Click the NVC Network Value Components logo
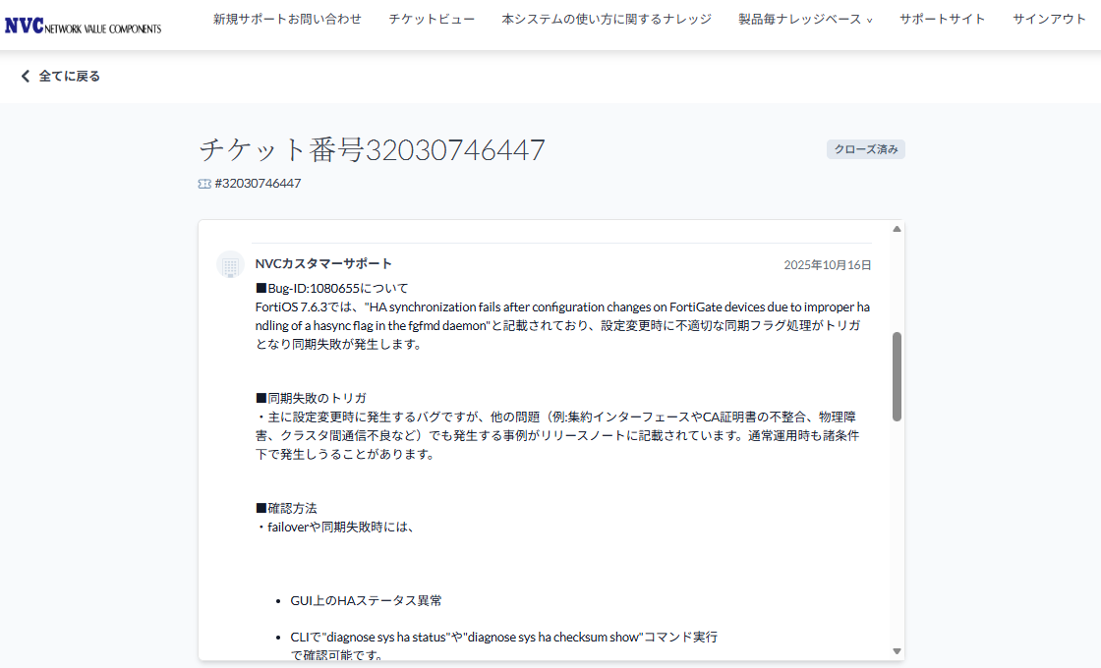This screenshot has height=668, width=1101. pos(83,26)
